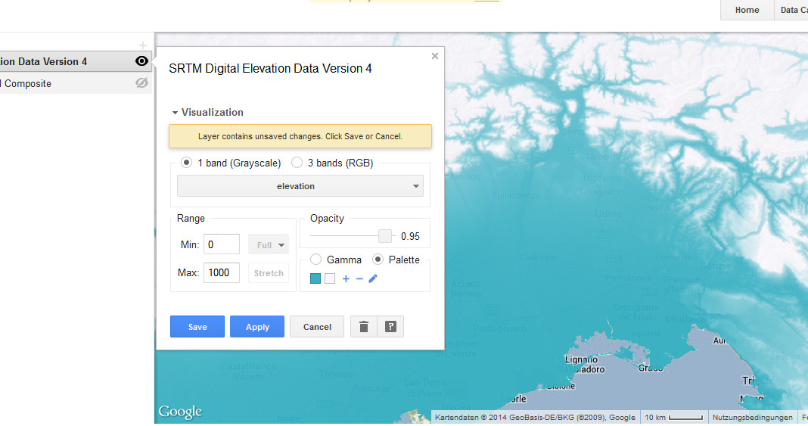Edit the palette with pencil icon
The image size is (808, 426).
pyautogui.click(x=373, y=278)
